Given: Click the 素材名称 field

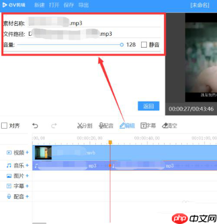Looking at the screenshot, I should coord(94,23).
